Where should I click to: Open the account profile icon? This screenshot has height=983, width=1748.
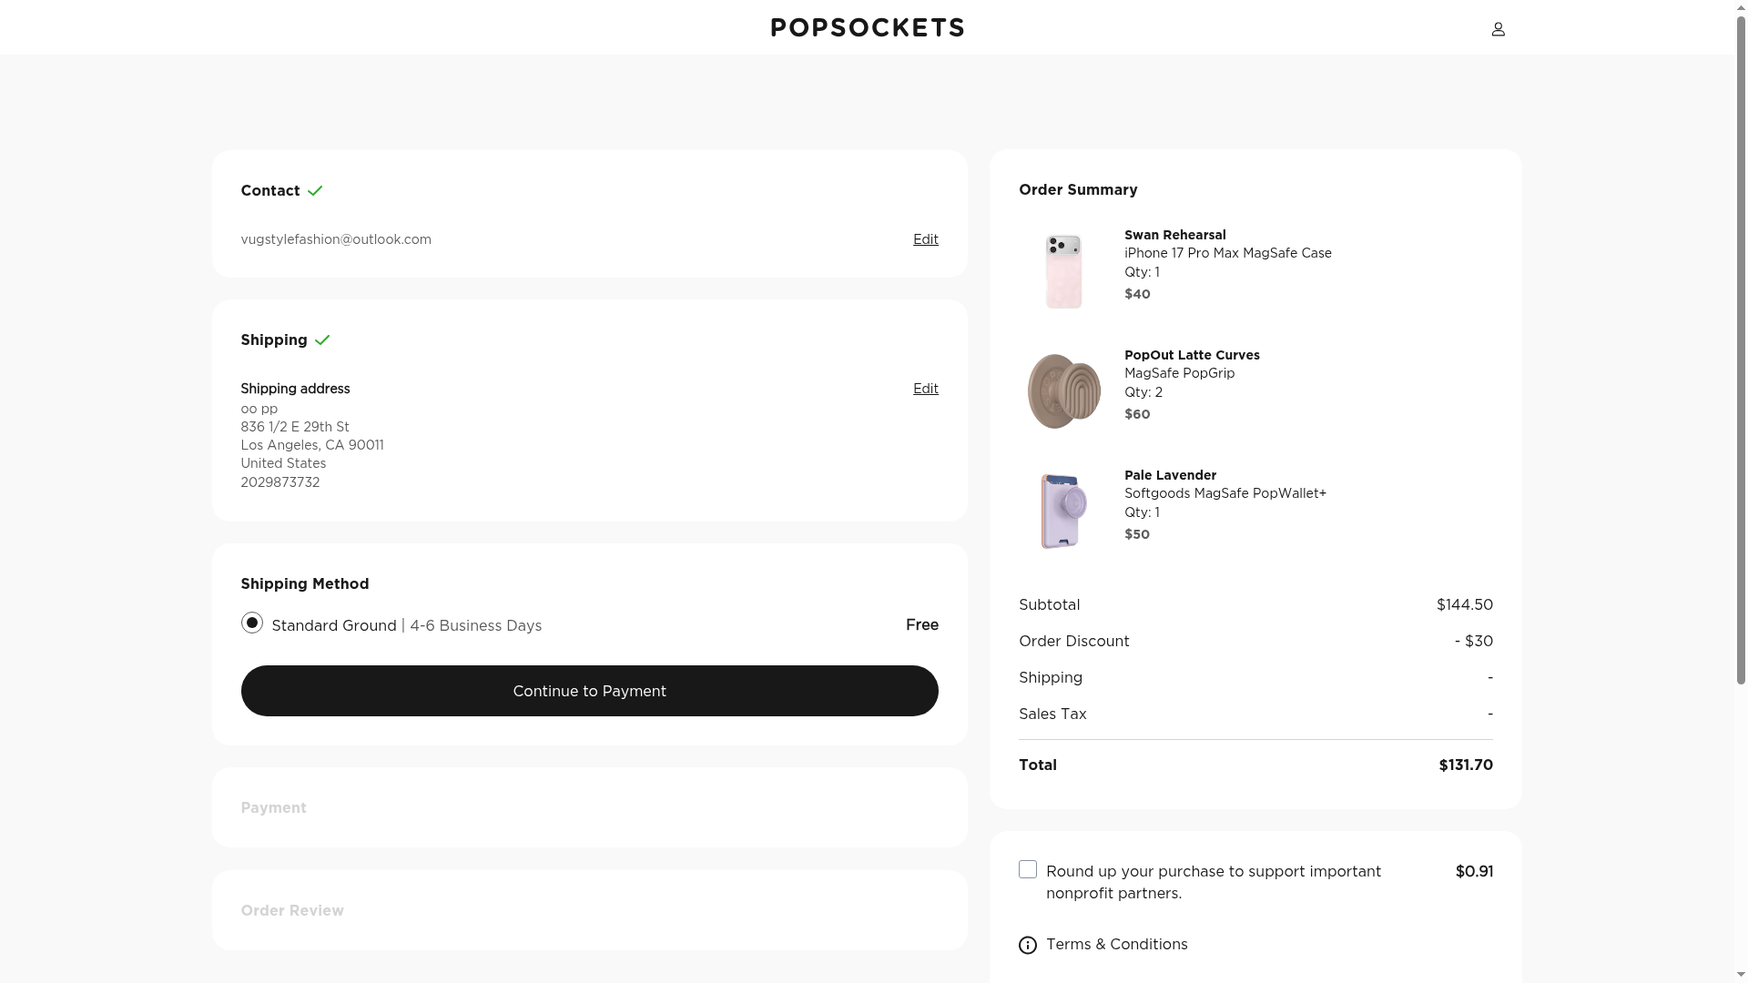[x=1498, y=29]
